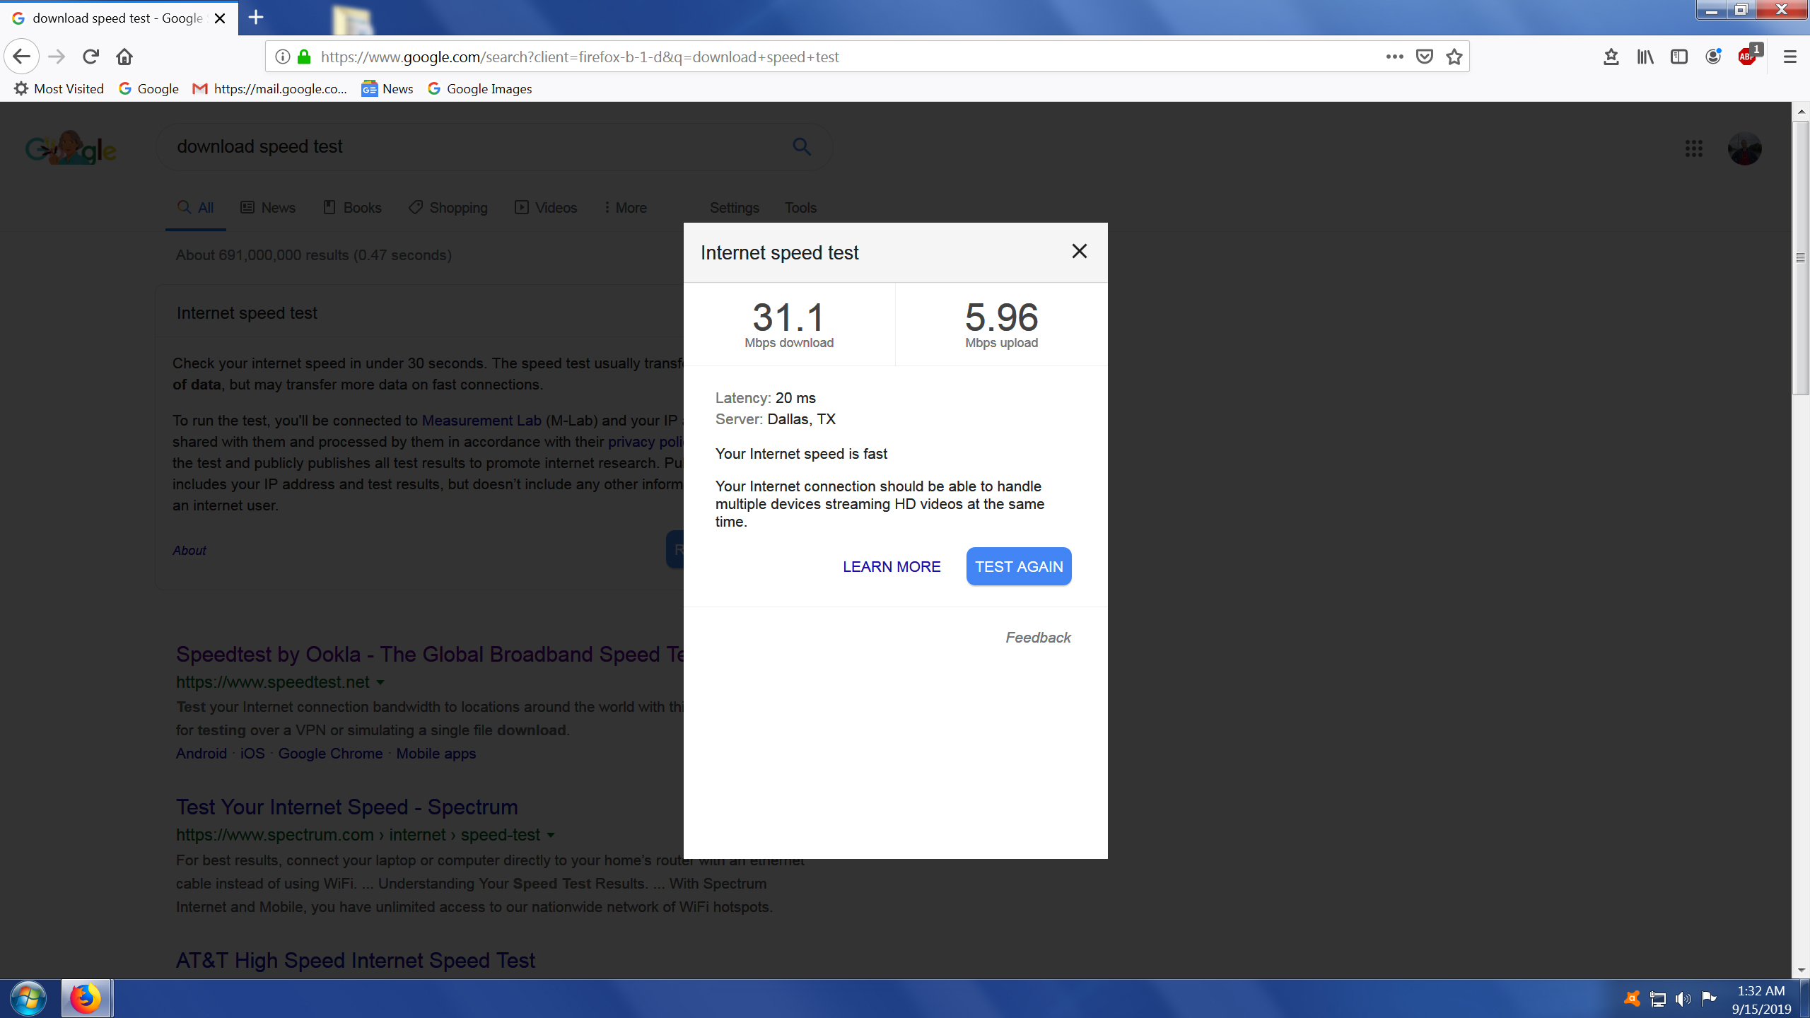Open the Firefox hamburger menu

[x=1791, y=57]
